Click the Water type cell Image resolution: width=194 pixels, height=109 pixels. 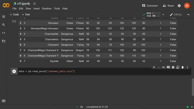pos(70,61)
